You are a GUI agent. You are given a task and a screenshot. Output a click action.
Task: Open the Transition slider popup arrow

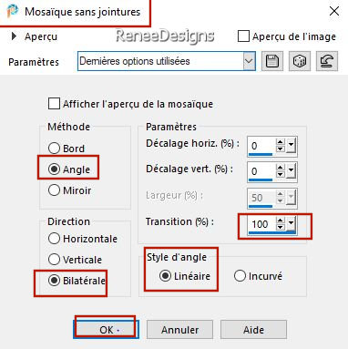pyautogui.click(x=291, y=223)
